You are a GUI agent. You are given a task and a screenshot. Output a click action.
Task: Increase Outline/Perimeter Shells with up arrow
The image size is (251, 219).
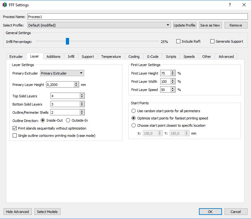[x=82, y=111]
